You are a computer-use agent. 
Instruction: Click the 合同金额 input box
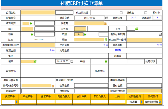(x=91, y=85)
